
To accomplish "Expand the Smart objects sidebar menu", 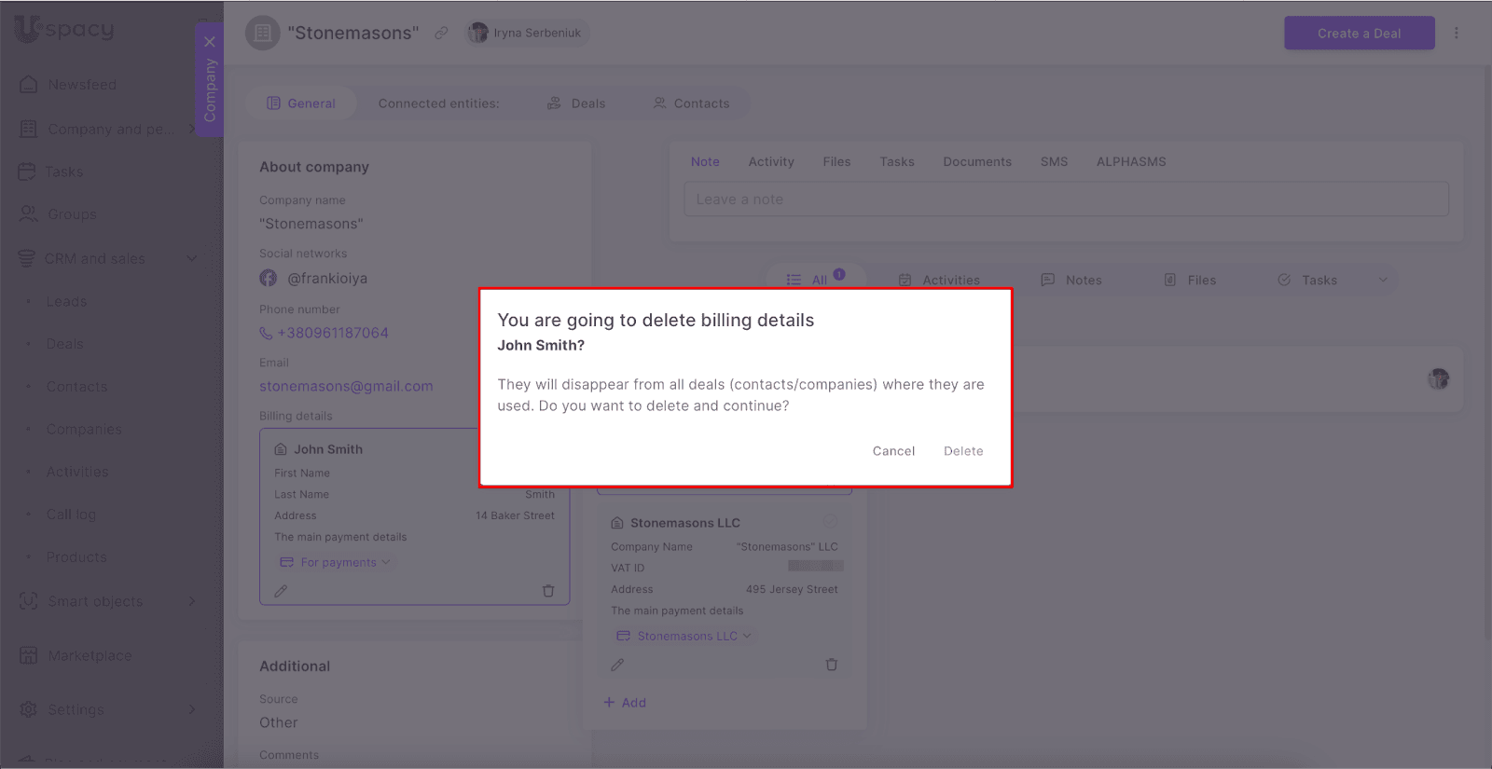I will [x=192, y=601].
